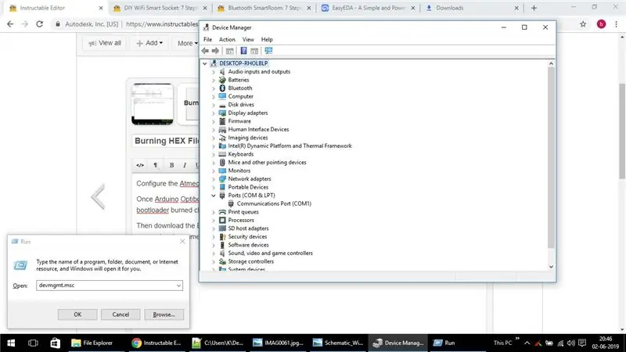Expand the Keyboards node
This screenshot has width=626, height=352.
(214, 154)
